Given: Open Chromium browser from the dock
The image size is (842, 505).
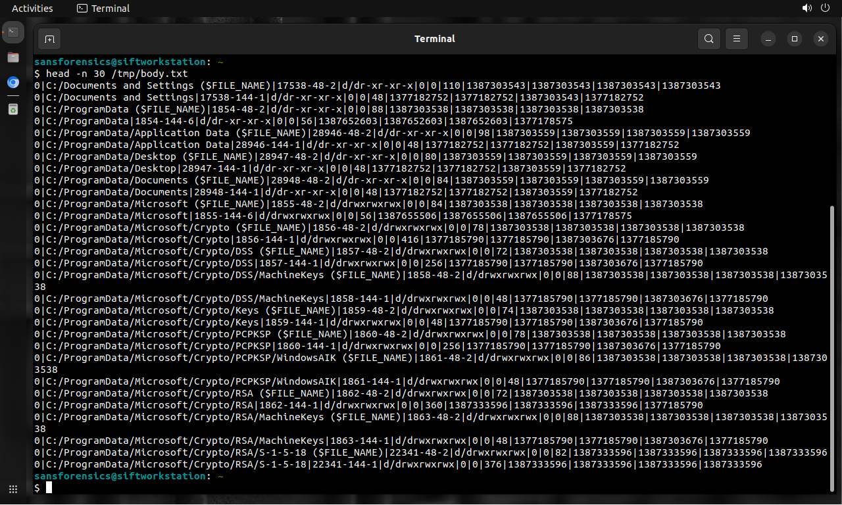Looking at the screenshot, I should (x=13, y=83).
